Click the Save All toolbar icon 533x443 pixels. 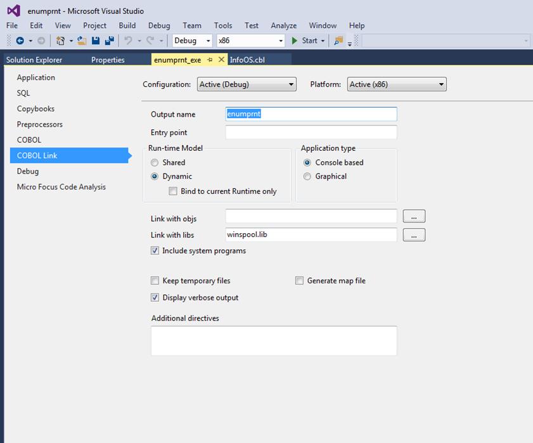pos(109,41)
